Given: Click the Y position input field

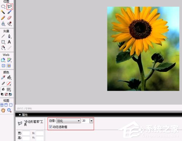Looking at the screenshot, I should [x=40, y=138].
